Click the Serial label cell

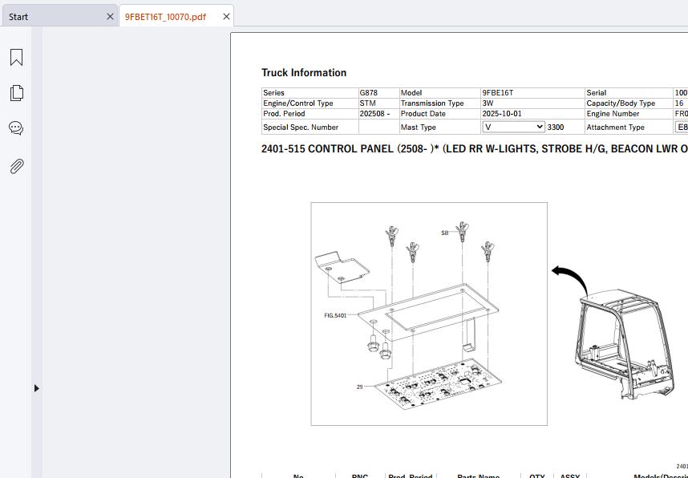click(x=629, y=92)
